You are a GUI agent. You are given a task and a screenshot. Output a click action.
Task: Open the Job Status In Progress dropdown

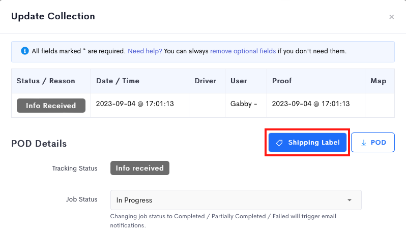point(236,200)
